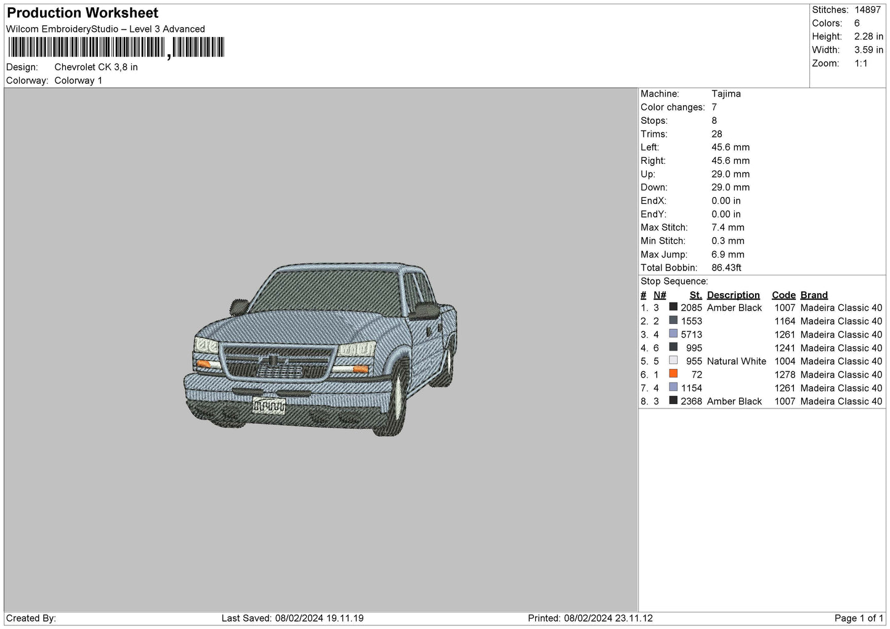Viewport: 890px width, 629px height.
Task: Select the black swatch beside stitch count 2368
Action: click(x=673, y=400)
